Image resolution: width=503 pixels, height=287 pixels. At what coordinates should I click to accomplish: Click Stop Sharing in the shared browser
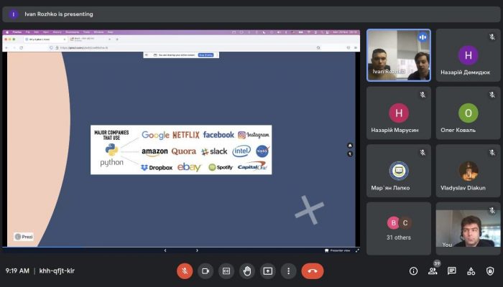(x=205, y=55)
